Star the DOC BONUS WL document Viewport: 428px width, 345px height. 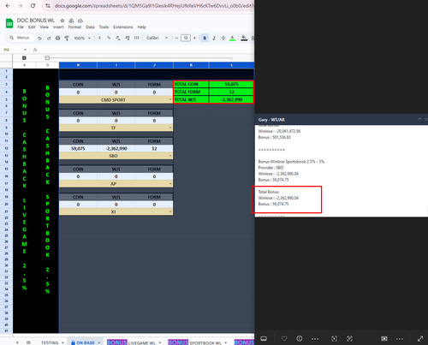62,21
